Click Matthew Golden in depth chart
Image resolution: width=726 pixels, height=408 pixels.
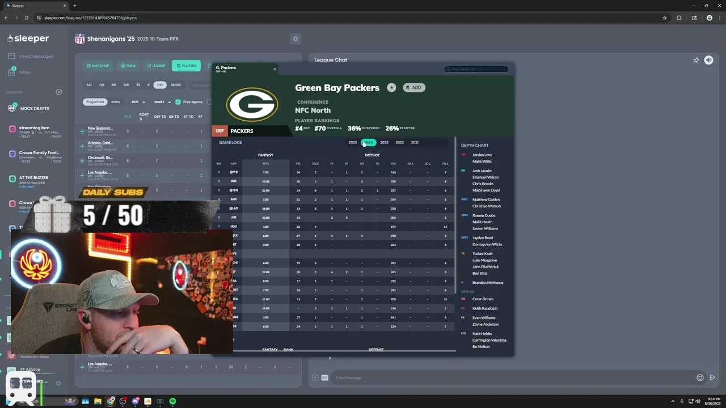(x=486, y=199)
